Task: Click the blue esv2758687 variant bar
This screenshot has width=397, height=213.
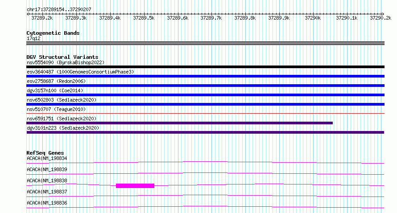Action: [x=205, y=86]
